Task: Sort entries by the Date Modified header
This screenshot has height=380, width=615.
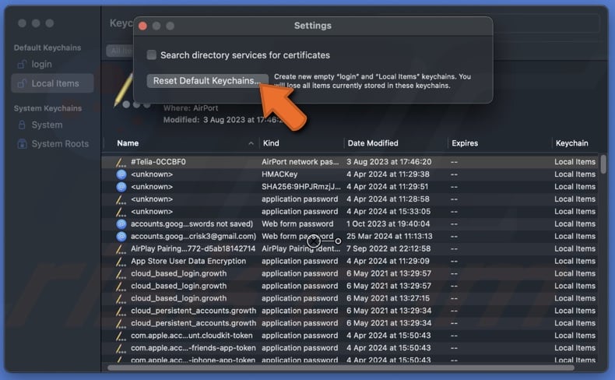Action: (x=373, y=143)
